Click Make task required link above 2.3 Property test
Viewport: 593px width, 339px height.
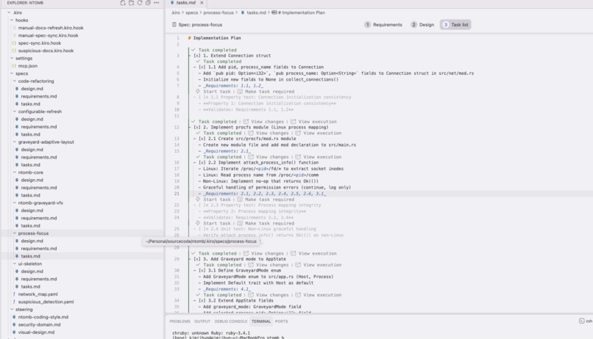coord(269,199)
